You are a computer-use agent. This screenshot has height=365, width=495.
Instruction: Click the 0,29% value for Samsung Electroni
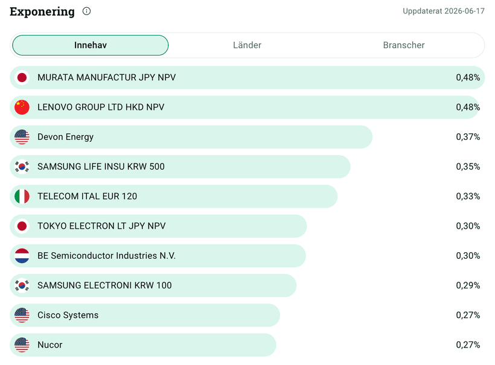click(x=468, y=285)
